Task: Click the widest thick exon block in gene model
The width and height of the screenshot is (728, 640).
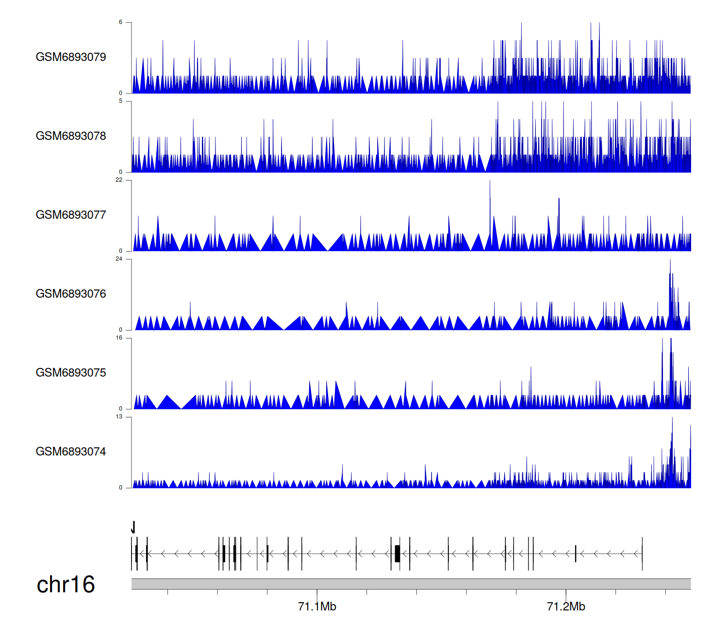Action: pyautogui.click(x=397, y=554)
